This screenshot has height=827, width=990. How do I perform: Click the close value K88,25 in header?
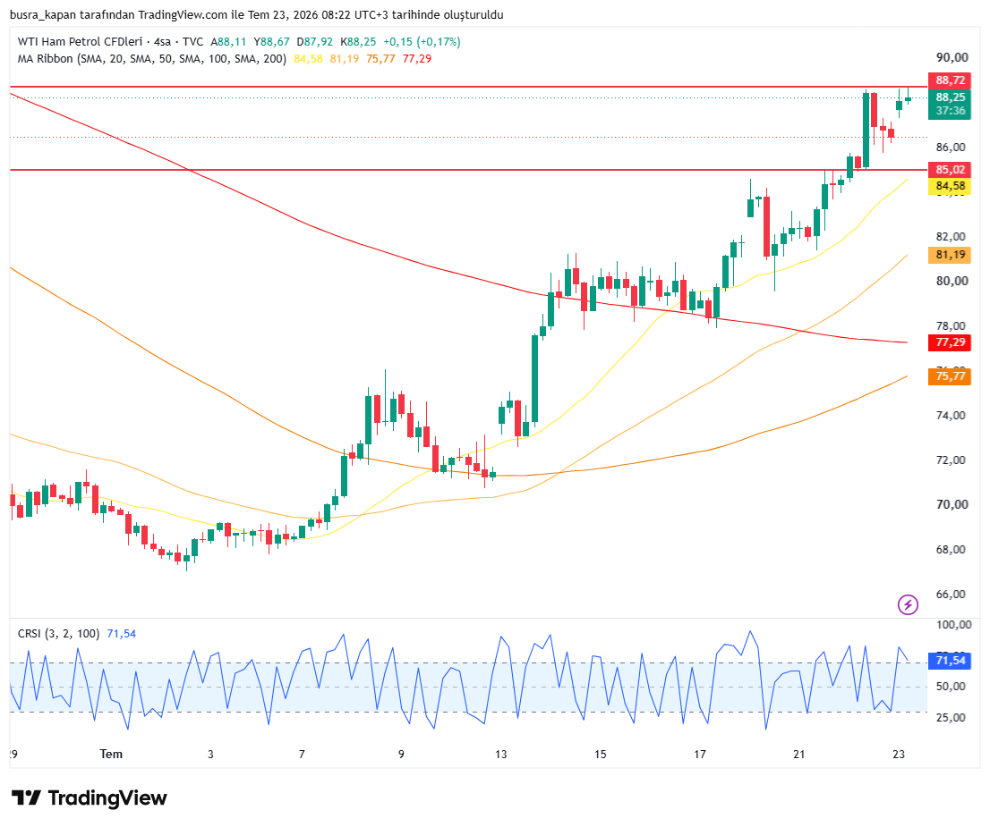(358, 42)
